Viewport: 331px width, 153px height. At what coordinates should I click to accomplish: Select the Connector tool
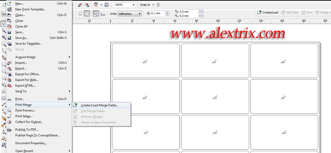tap(3, 112)
